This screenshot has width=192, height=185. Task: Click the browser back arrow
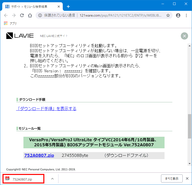(6, 15)
